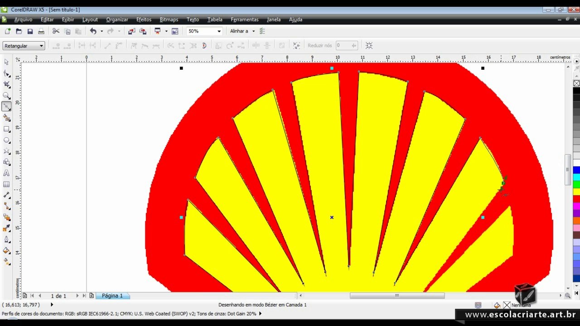Click the no-color X swatch in the palette
580x326 pixels.
(x=576, y=83)
